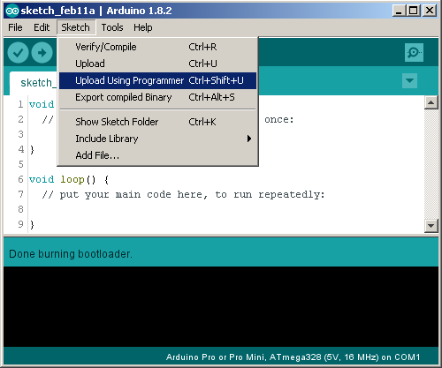Screen dimensions: 442x368
Task: Click 'Done burning bootloader.' status message
Action: pyautogui.click(x=71, y=254)
